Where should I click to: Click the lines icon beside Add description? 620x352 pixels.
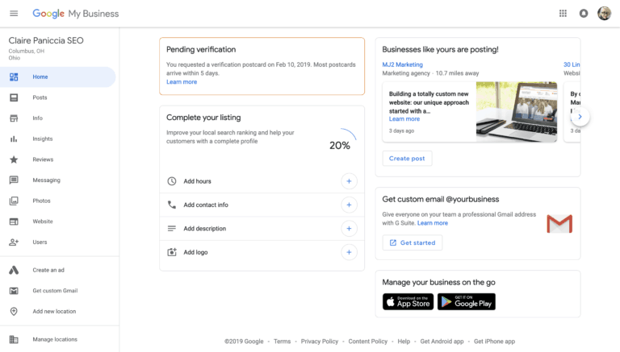point(172,229)
